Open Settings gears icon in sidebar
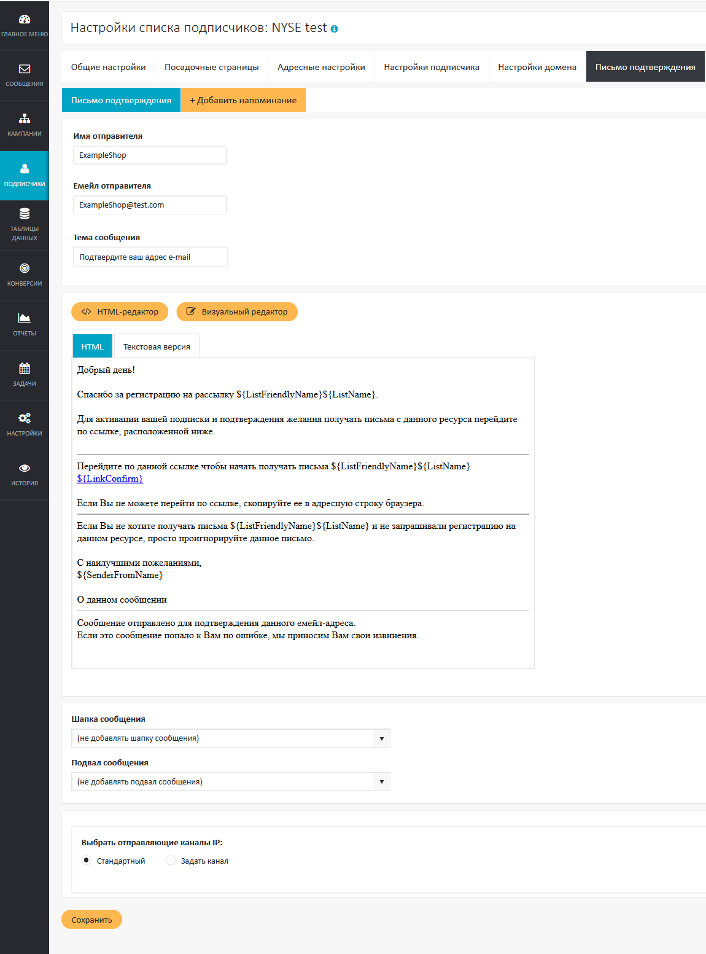Viewport: 706px width, 954px height. (25, 418)
